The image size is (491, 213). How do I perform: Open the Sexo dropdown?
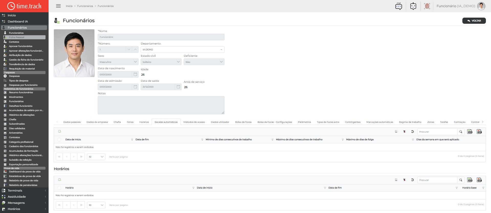tap(118, 62)
